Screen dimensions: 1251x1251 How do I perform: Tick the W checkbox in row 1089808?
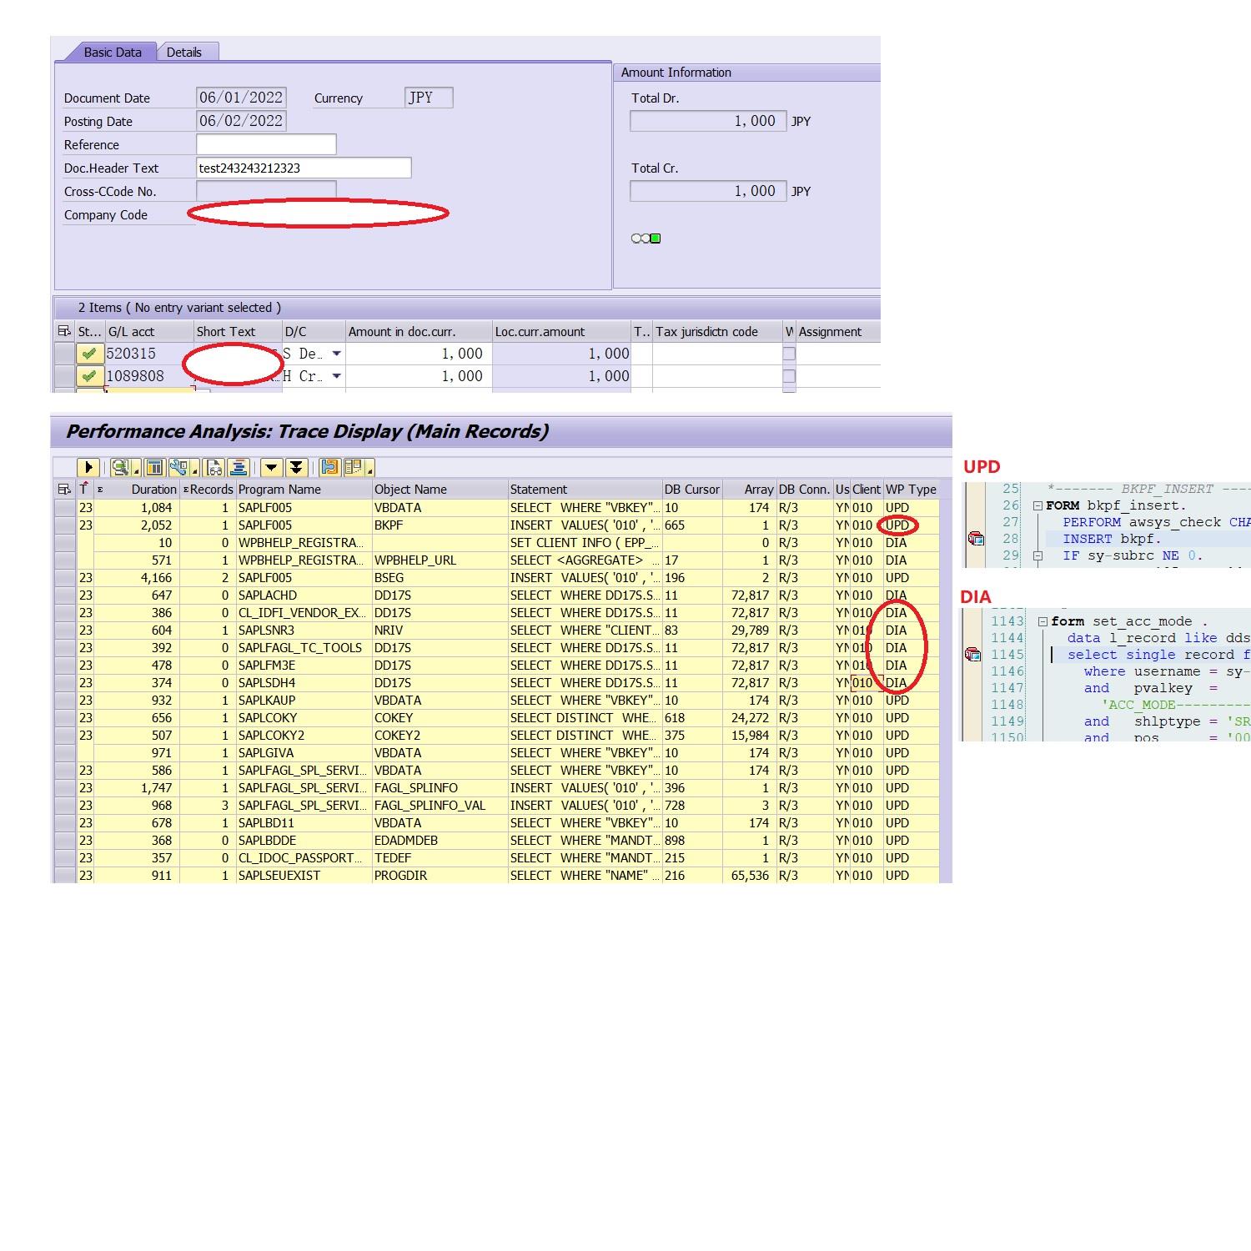point(789,376)
